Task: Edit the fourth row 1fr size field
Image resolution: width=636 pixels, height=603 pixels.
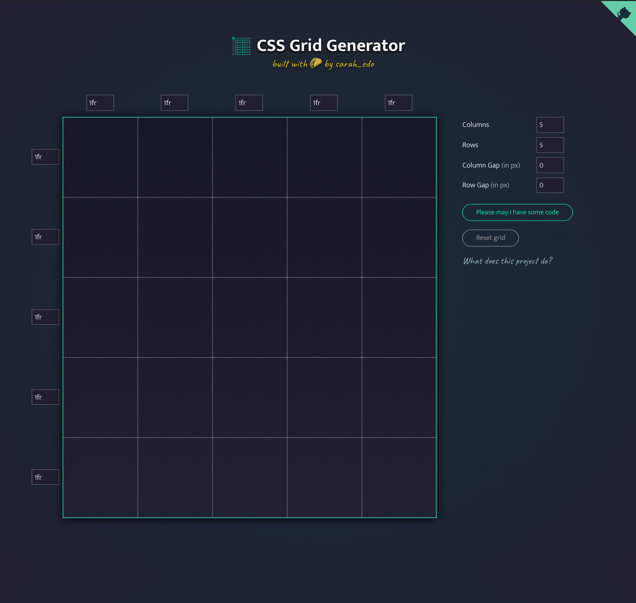Action: (45, 397)
